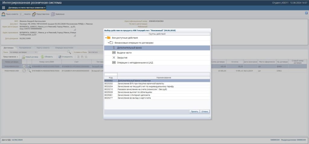Open the app grid menu icon
This screenshot has height=144, width=309.
coord(4,8)
